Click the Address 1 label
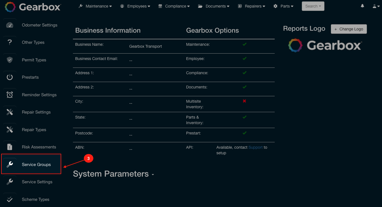The height and width of the screenshot is (207, 382). point(84,73)
